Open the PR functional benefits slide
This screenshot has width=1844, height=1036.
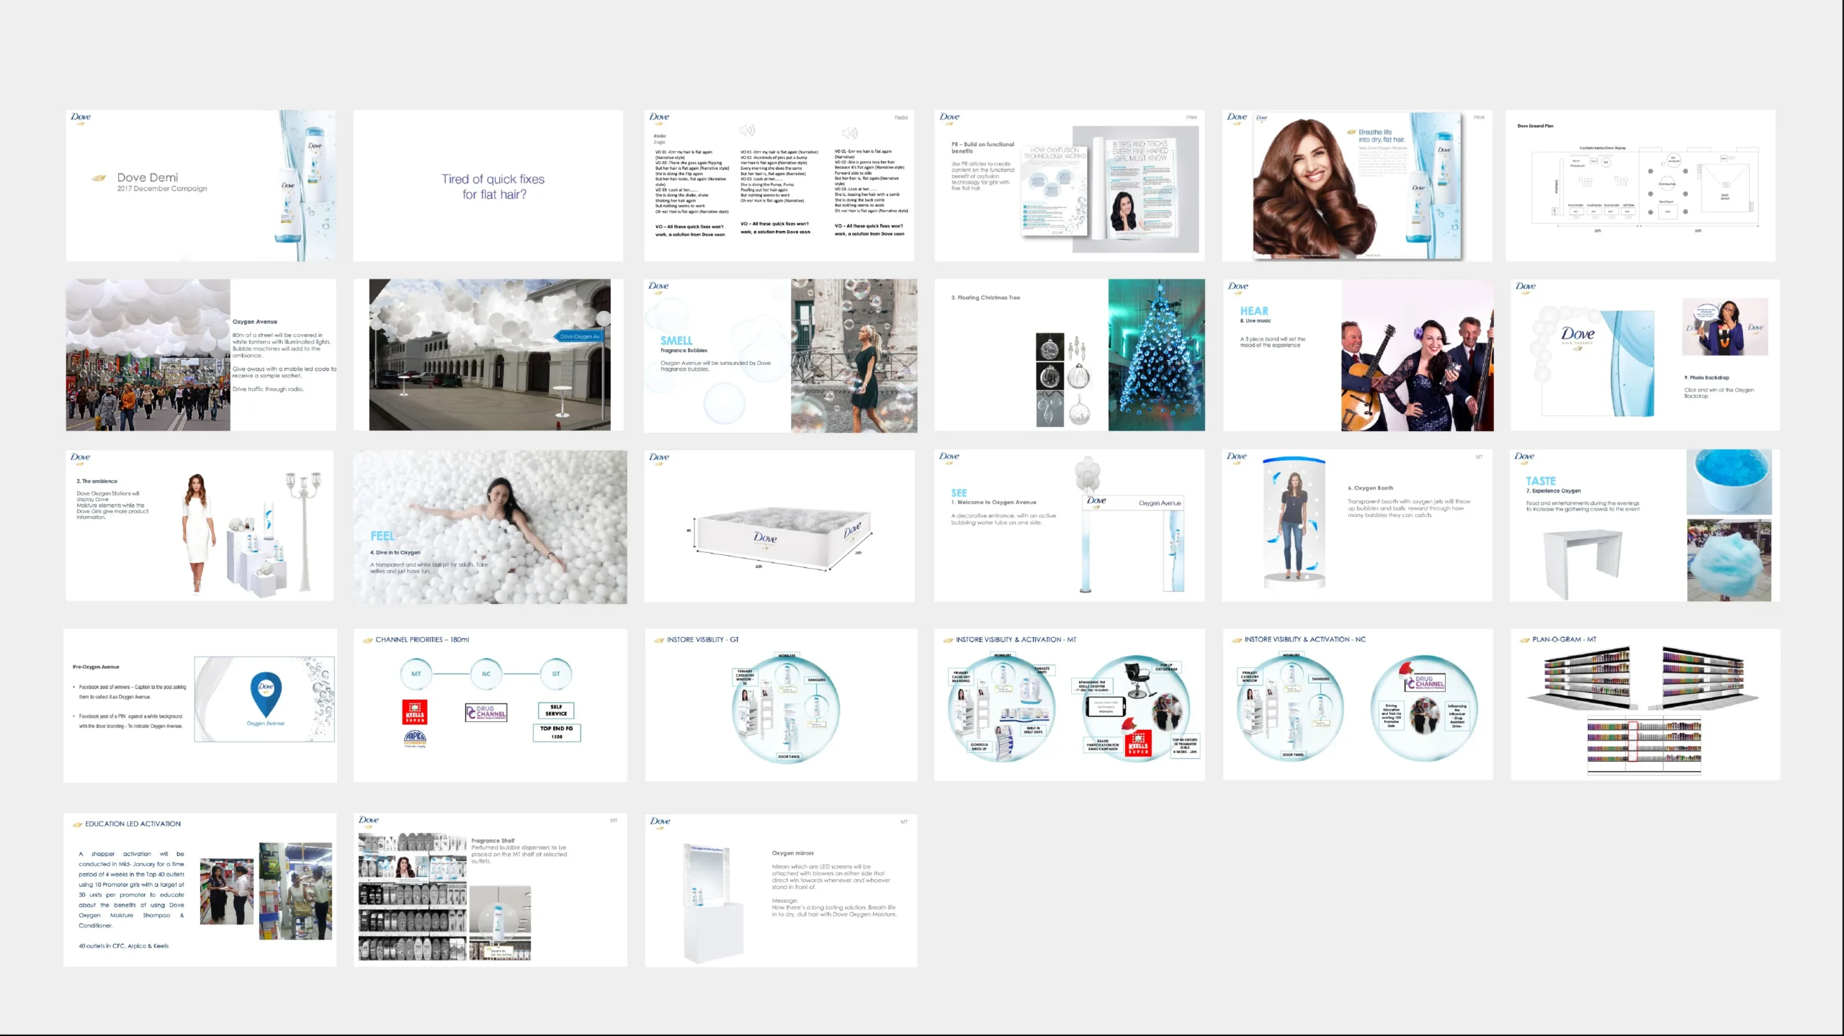[1069, 185]
